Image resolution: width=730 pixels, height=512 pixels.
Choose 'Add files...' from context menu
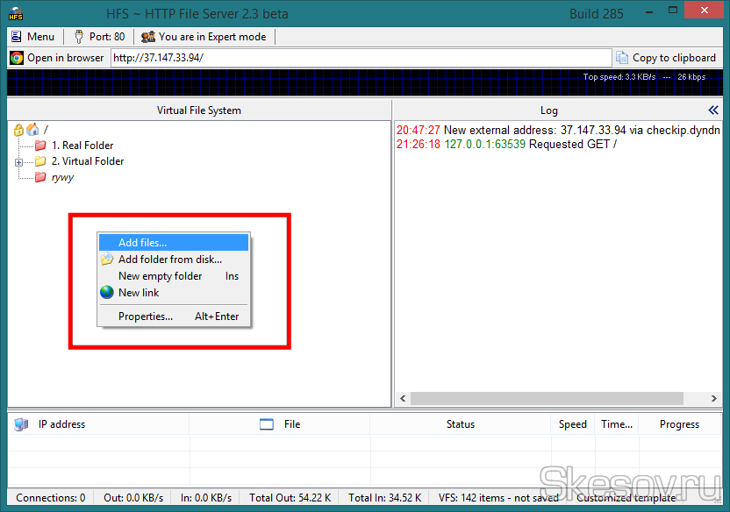(x=142, y=243)
